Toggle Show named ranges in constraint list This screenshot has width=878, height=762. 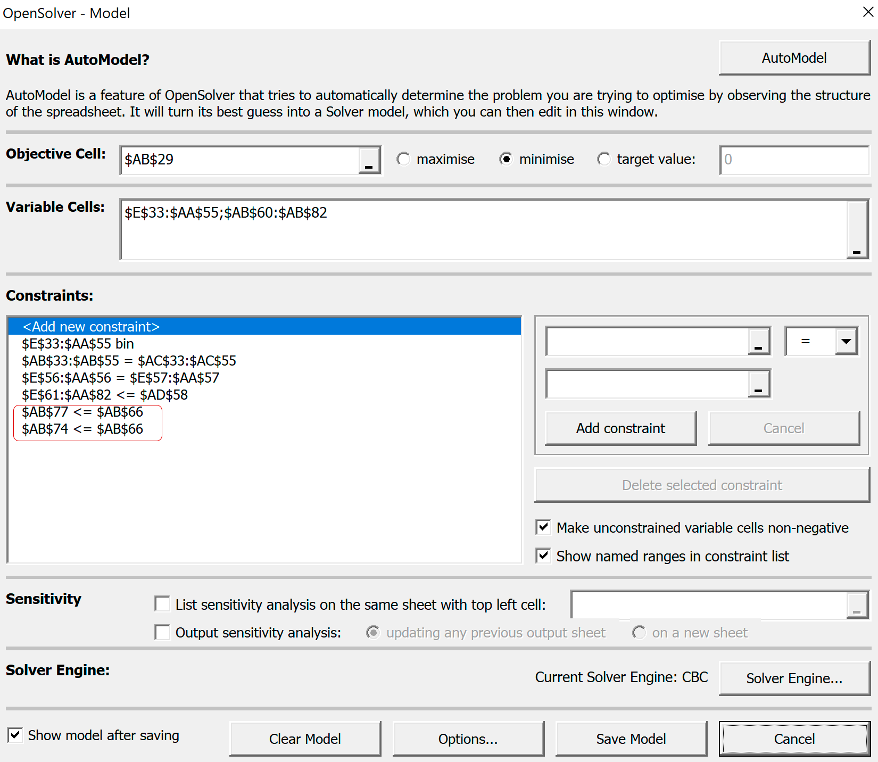pos(543,556)
